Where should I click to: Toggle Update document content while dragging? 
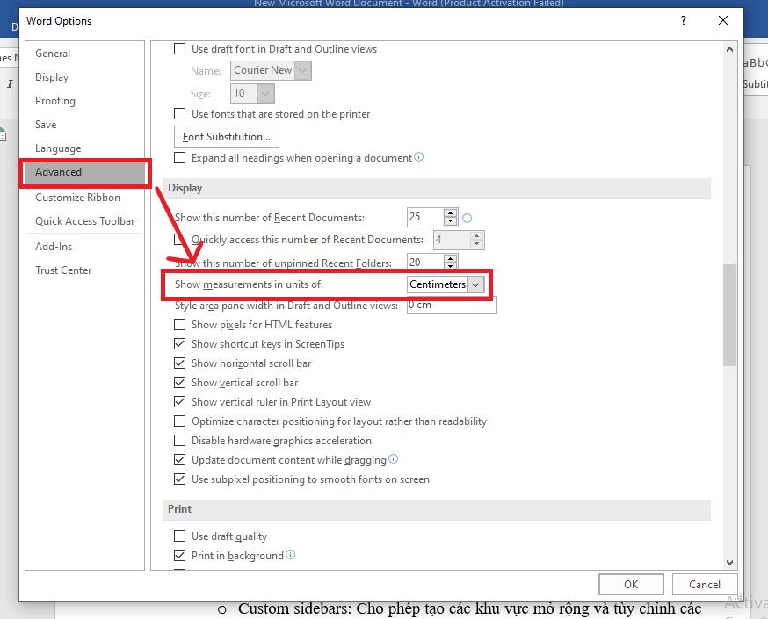click(180, 460)
